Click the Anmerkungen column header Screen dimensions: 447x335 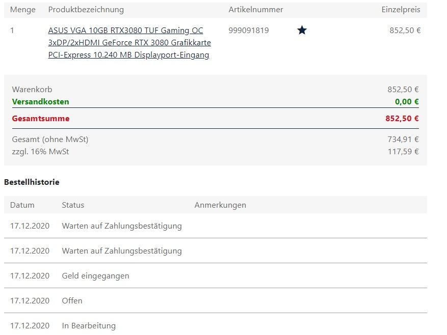coord(220,205)
